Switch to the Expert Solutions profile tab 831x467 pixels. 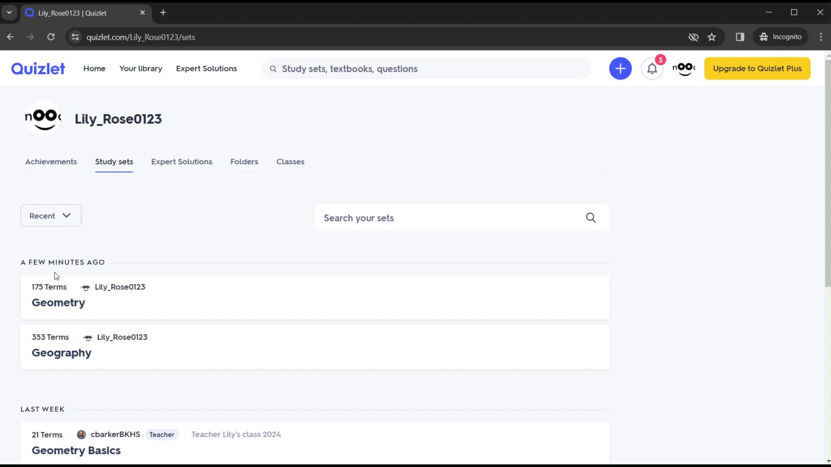coord(182,161)
